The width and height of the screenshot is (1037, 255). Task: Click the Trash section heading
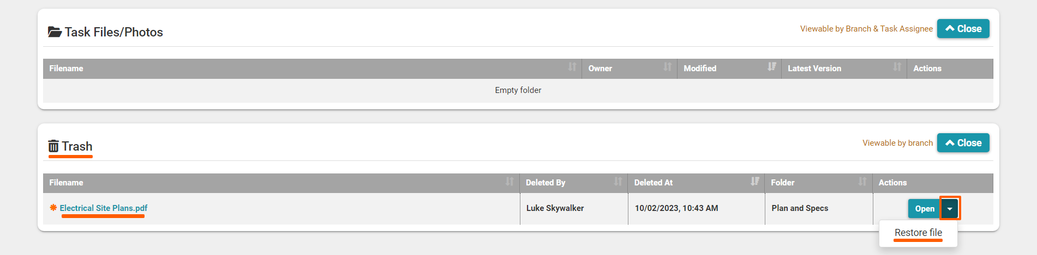(x=77, y=146)
